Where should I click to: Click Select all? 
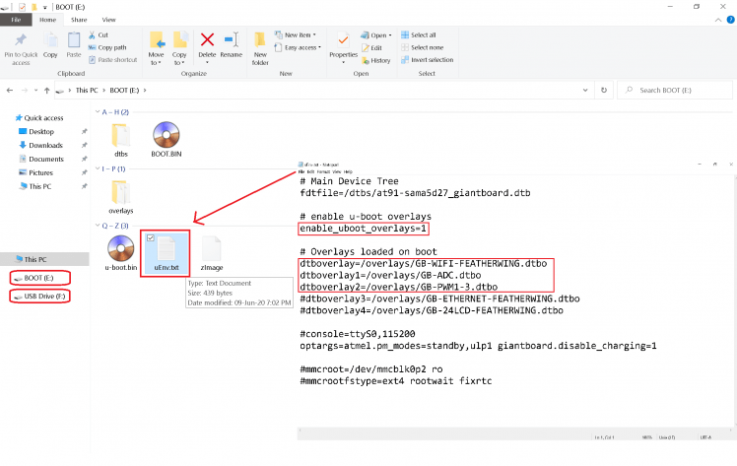point(419,34)
